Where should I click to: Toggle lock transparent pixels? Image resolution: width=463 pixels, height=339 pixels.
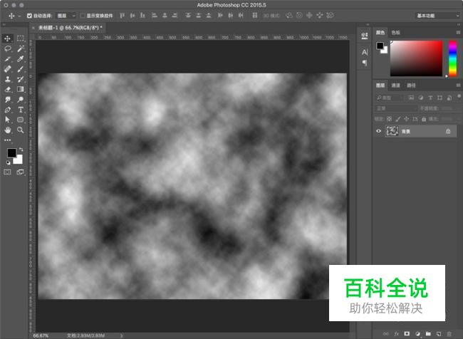(389, 119)
